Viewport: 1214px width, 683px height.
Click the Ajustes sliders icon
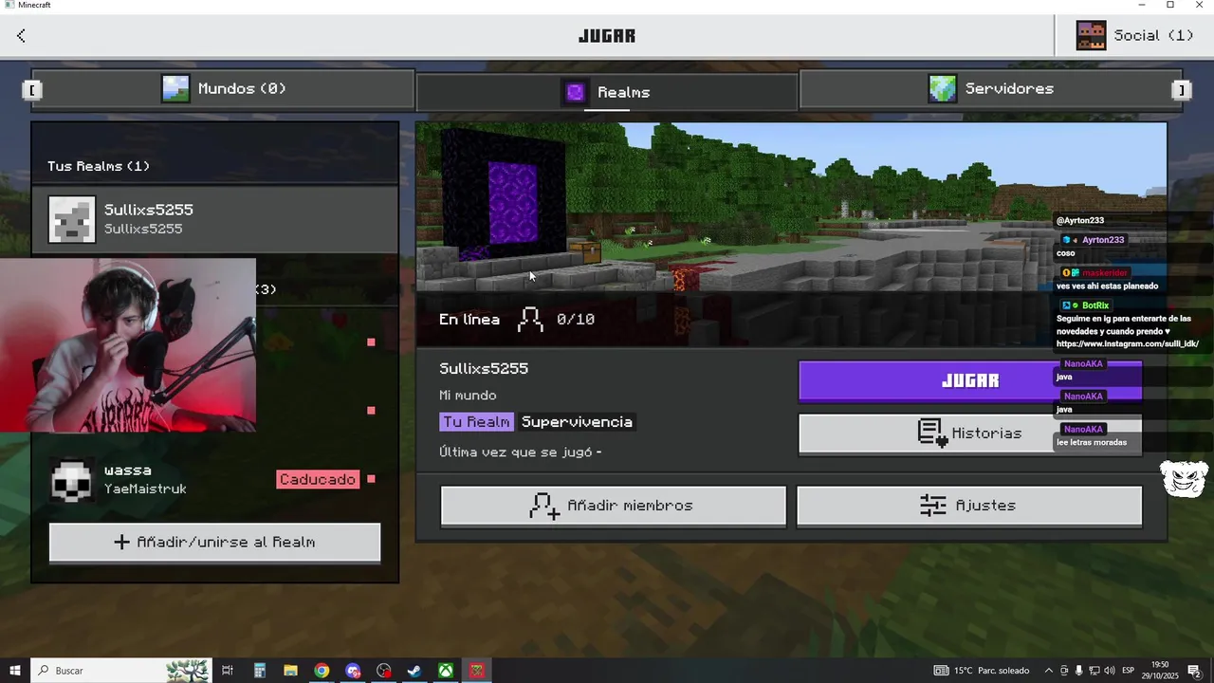(933, 506)
